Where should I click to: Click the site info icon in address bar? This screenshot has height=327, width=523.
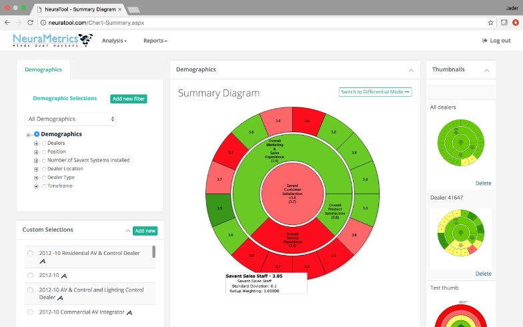click(x=43, y=23)
